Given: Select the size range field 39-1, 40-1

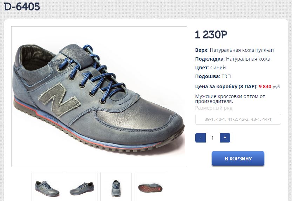Looking at the screenshot, I should [x=238, y=119].
